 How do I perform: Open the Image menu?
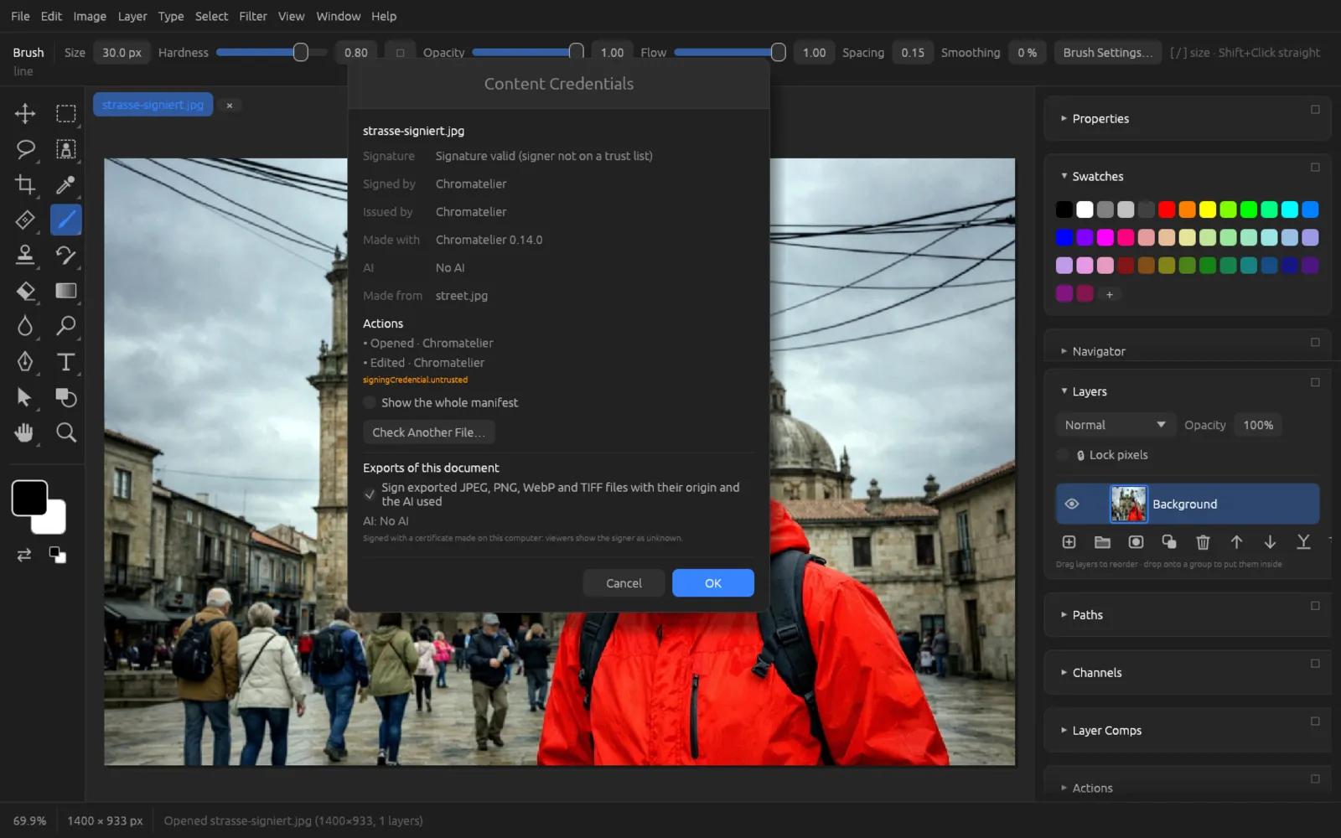click(x=90, y=16)
